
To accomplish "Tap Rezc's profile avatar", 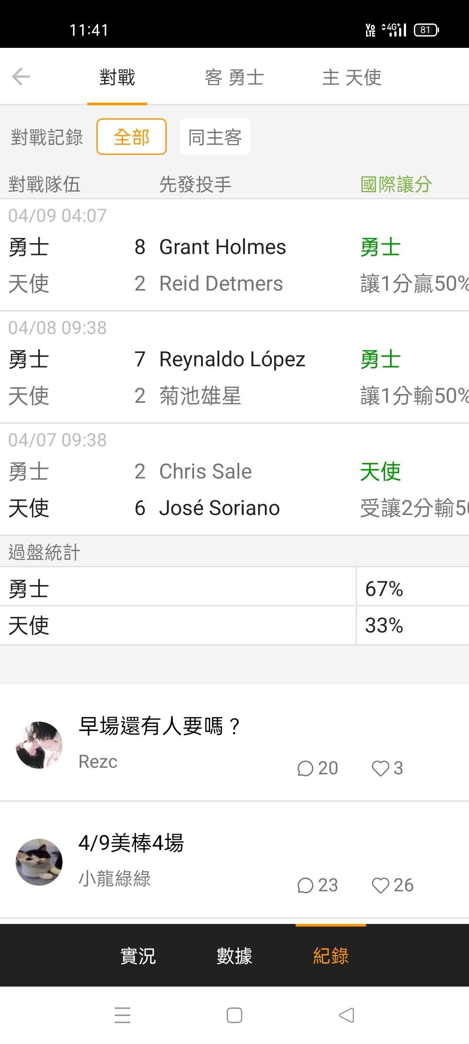I will [39, 745].
